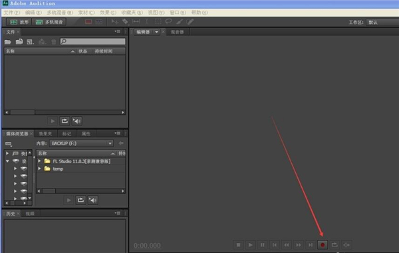Toggle the spectral frequency display icon

click(88, 22)
